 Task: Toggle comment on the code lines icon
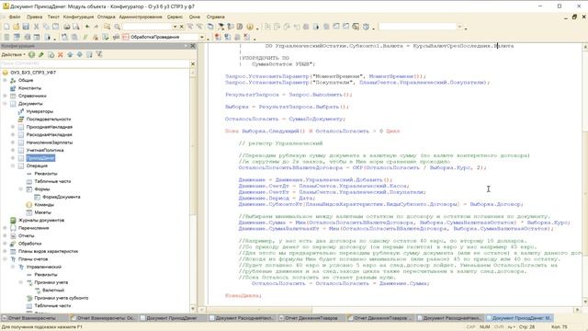(x=85, y=37)
